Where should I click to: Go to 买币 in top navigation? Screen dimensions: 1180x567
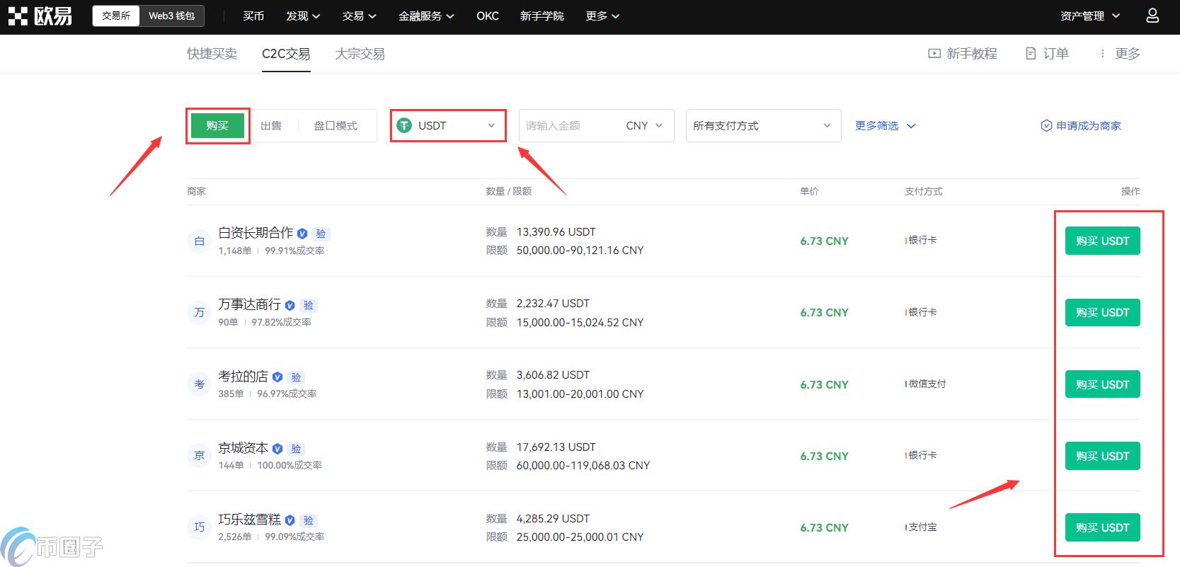pos(253,16)
